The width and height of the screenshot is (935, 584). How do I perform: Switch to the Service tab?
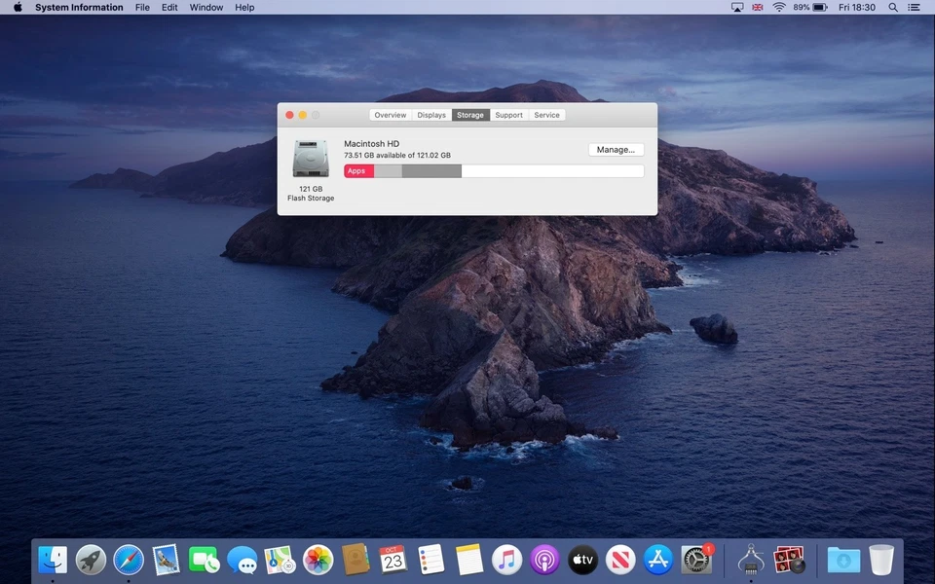tap(546, 115)
